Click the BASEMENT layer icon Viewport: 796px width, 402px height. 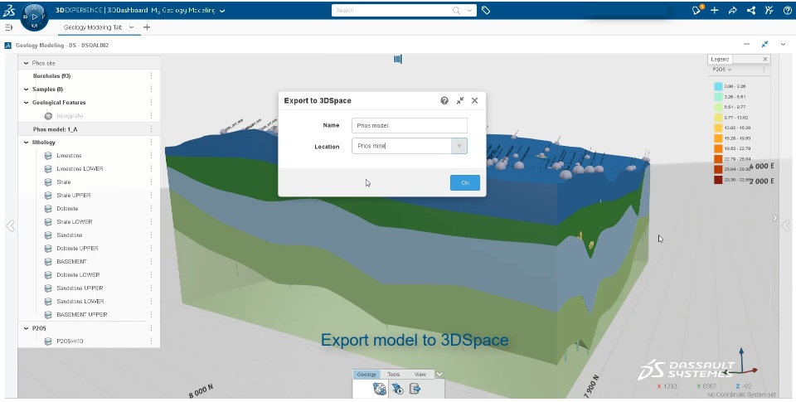click(x=48, y=261)
